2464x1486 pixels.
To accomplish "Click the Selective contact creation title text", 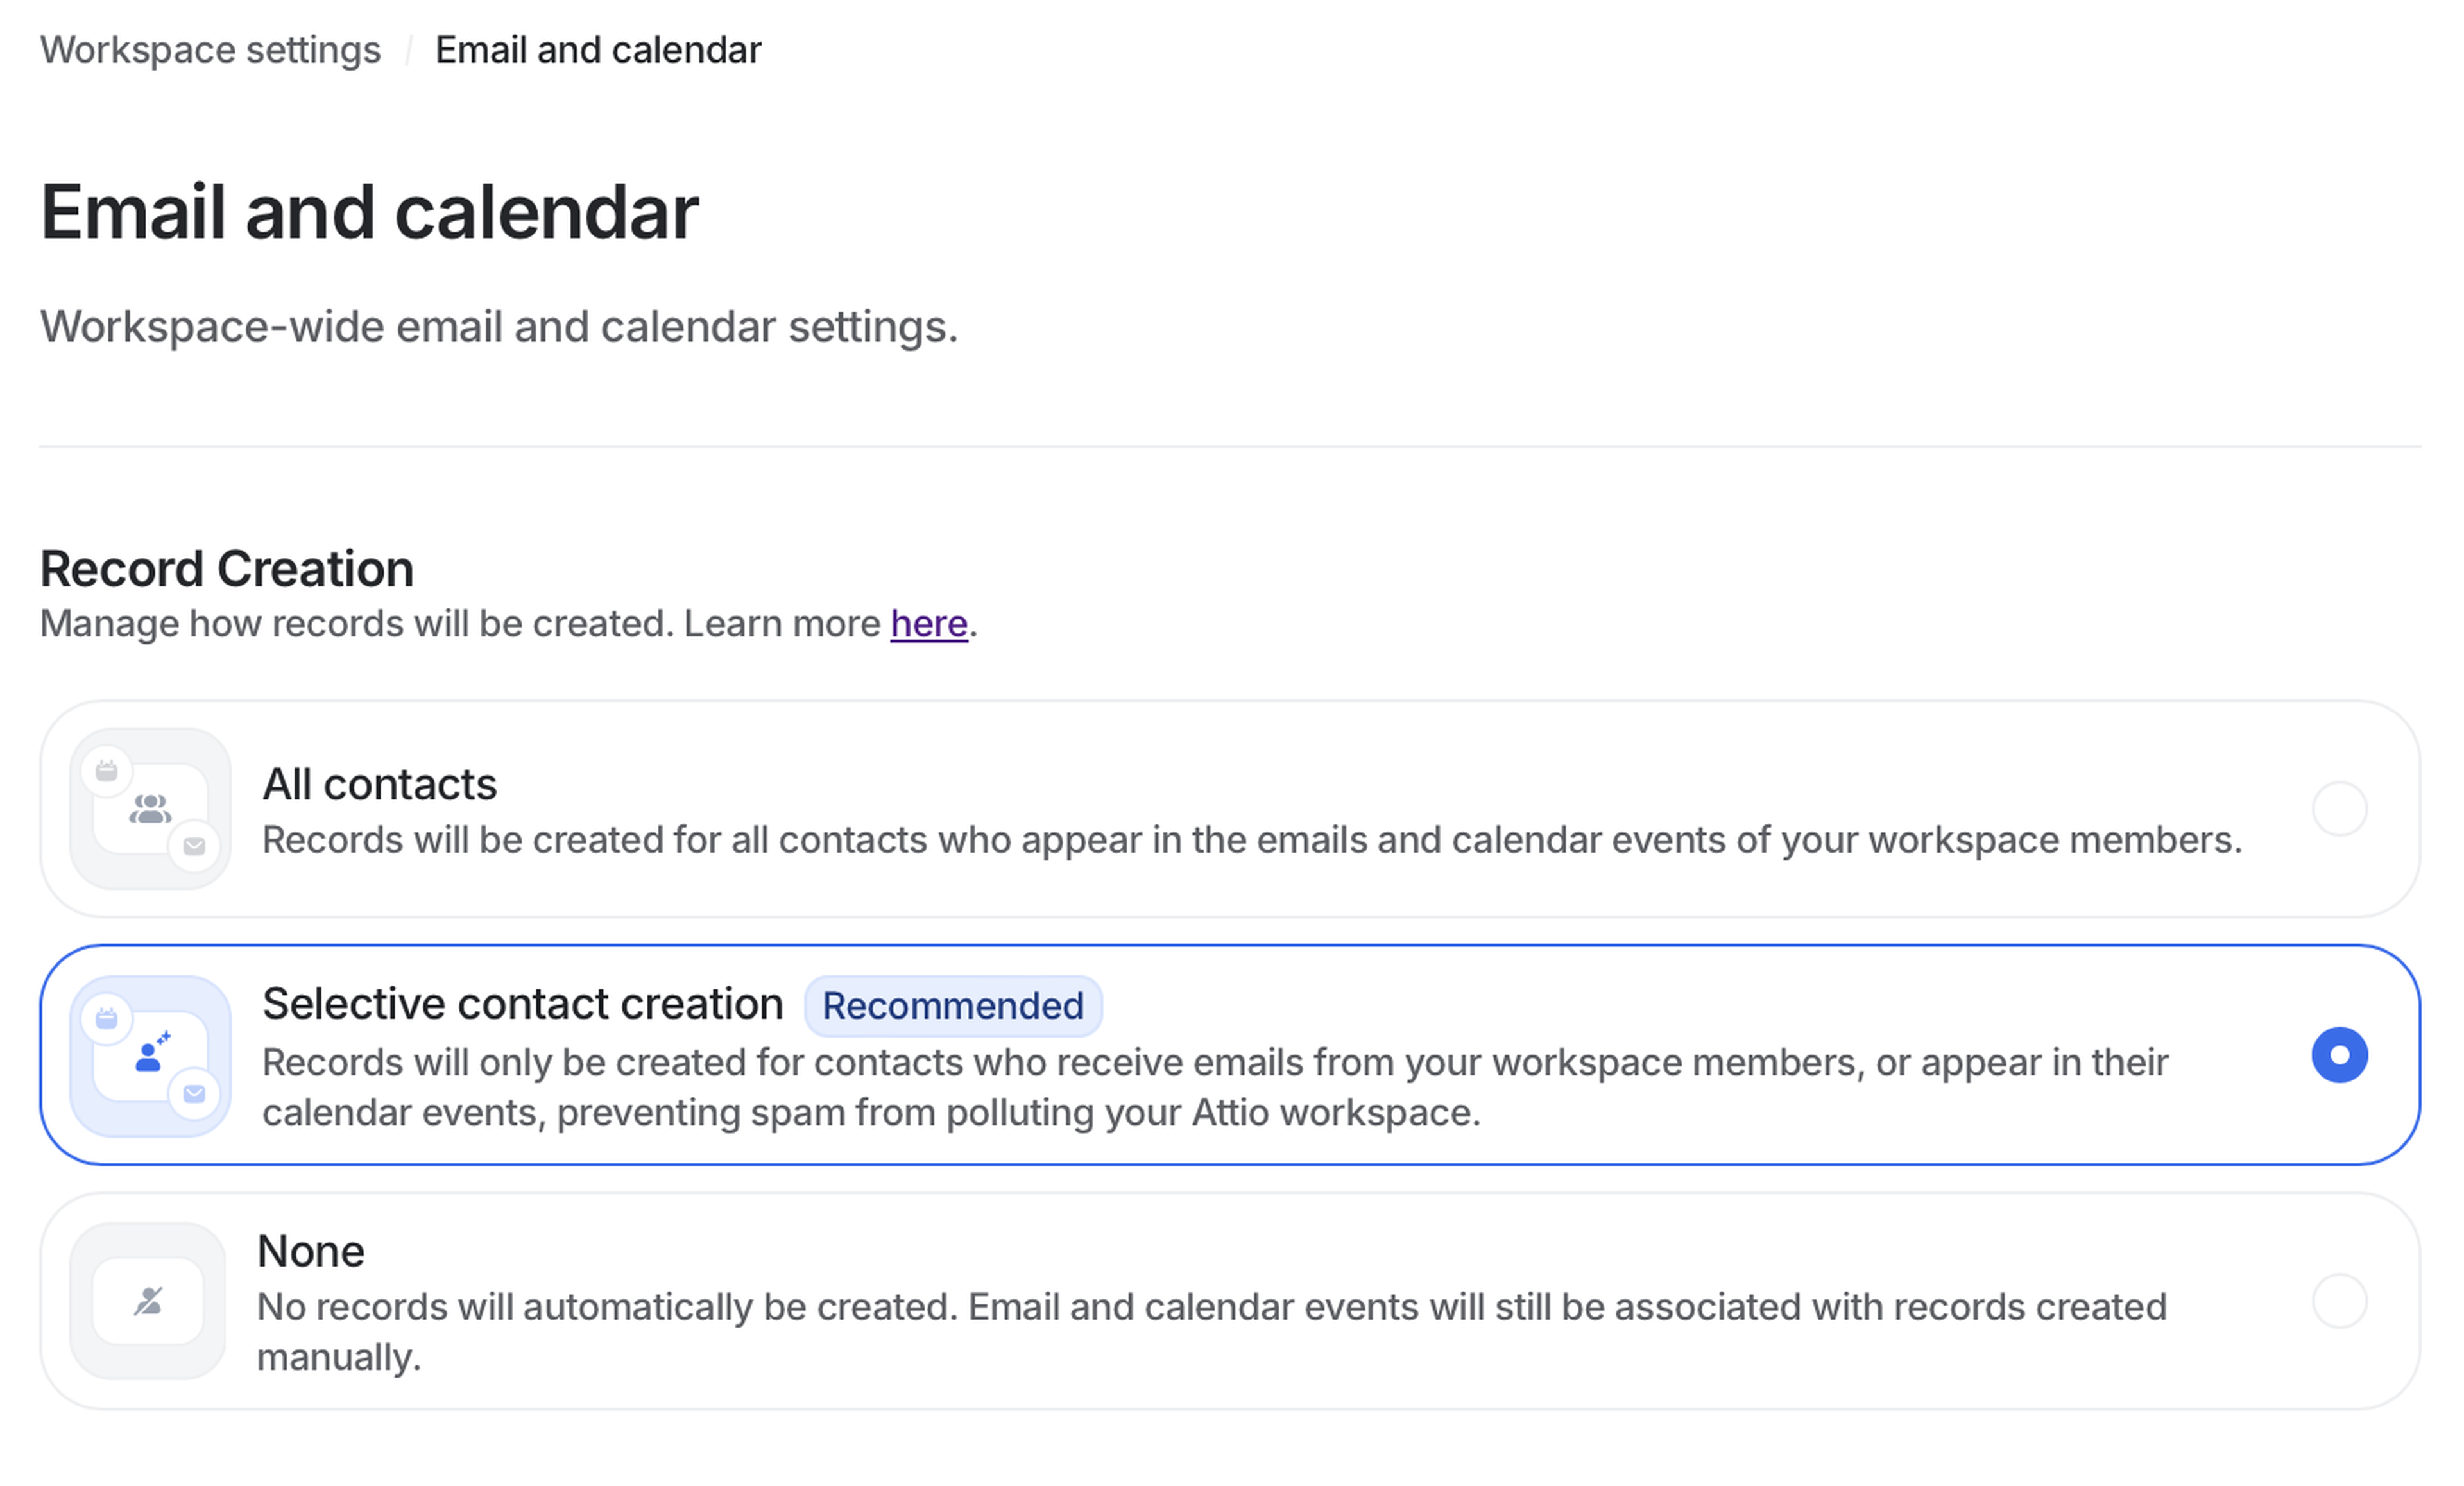I will 522,1004.
